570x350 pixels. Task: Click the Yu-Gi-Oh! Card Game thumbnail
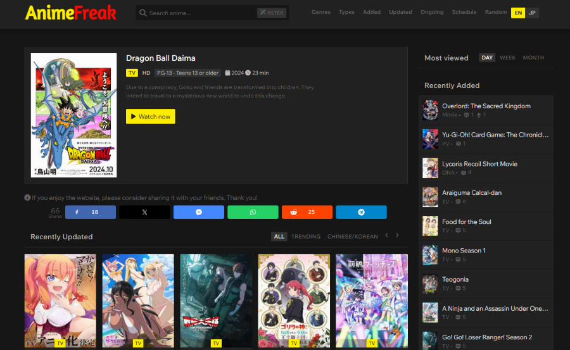click(430, 139)
